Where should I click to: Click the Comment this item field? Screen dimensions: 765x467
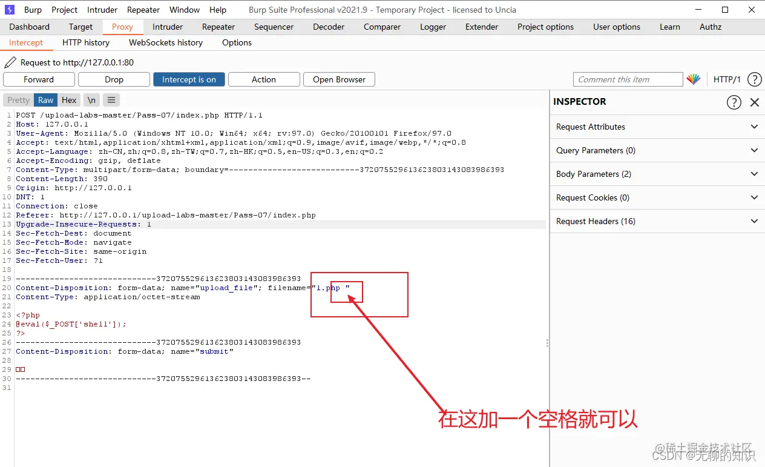(x=628, y=79)
